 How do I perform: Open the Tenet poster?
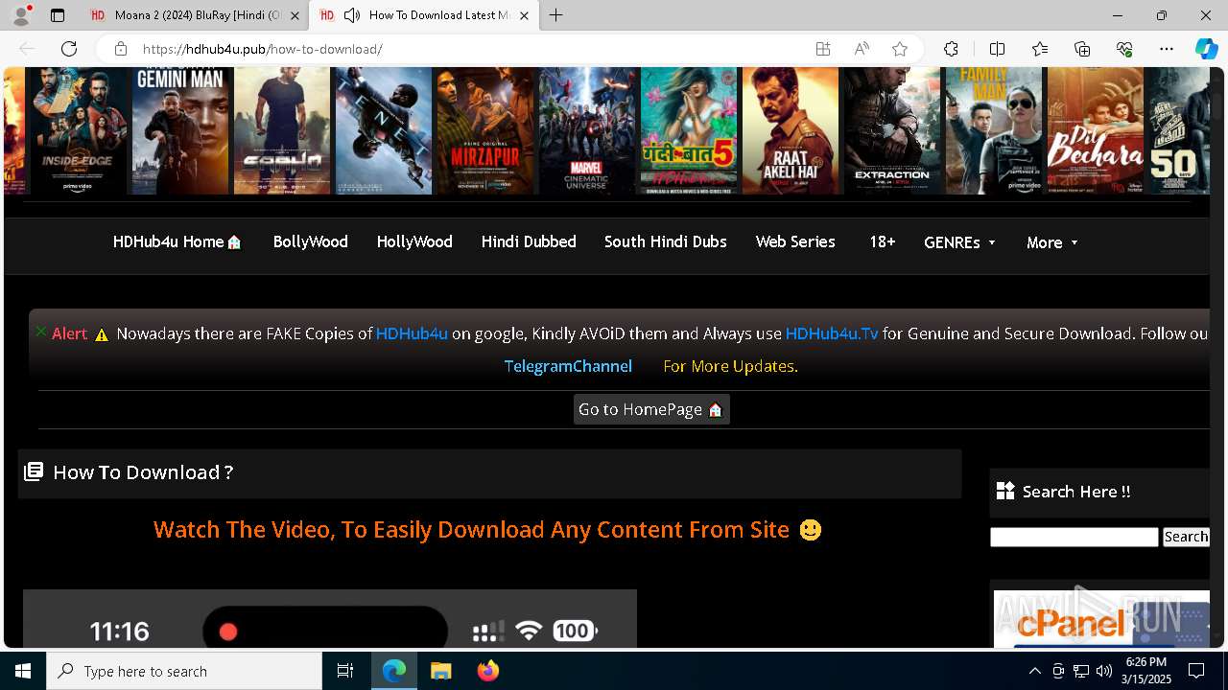click(x=384, y=130)
